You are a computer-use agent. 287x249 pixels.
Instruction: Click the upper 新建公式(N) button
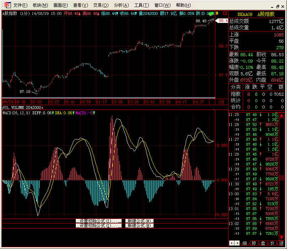[139, 221]
